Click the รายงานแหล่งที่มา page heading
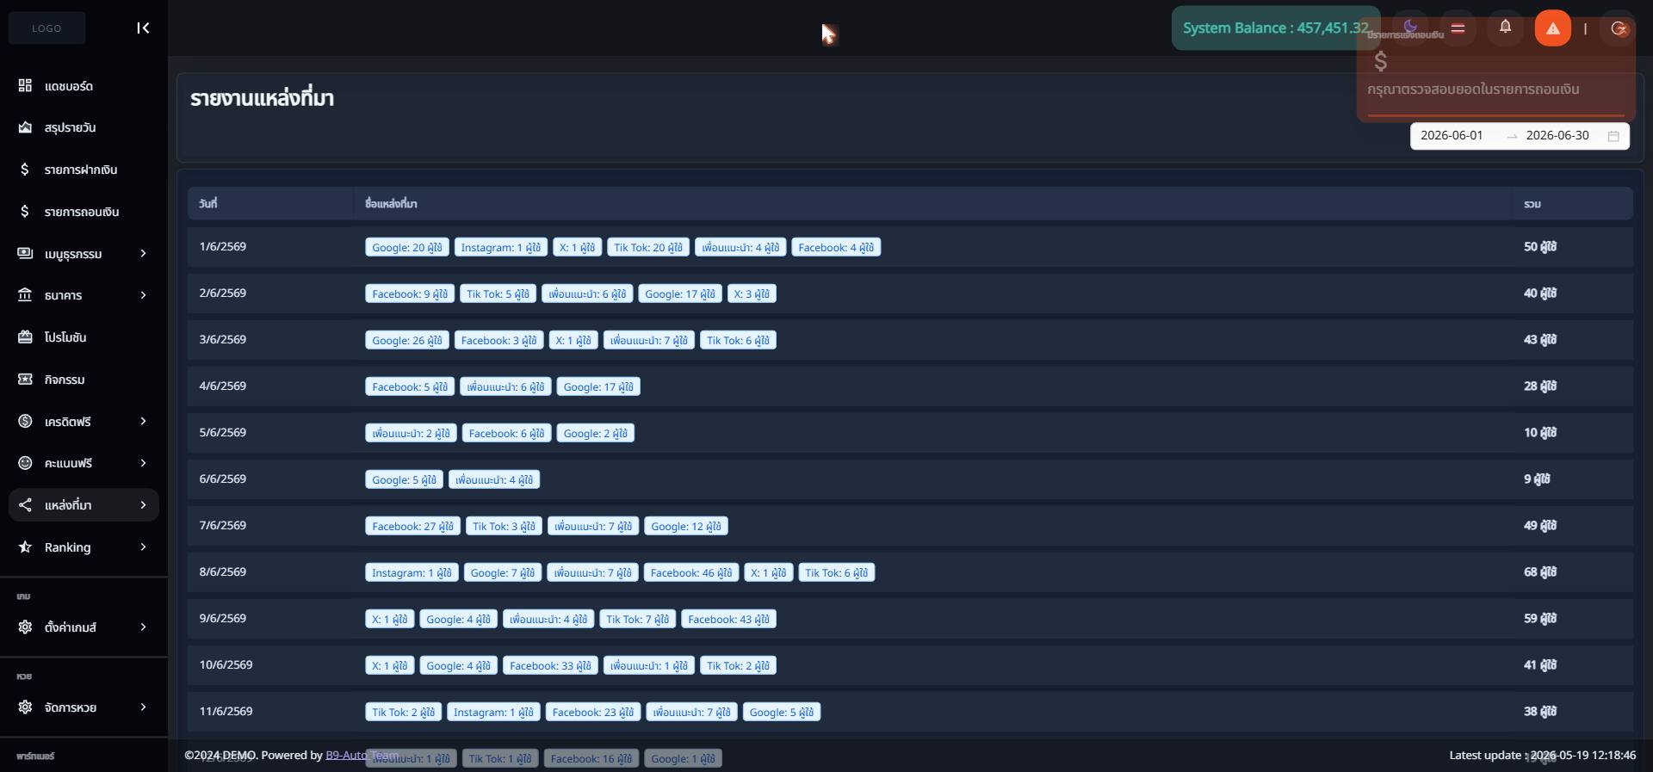Image resolution: width=1653 pixels, height=772 pixels. point(263,98)
